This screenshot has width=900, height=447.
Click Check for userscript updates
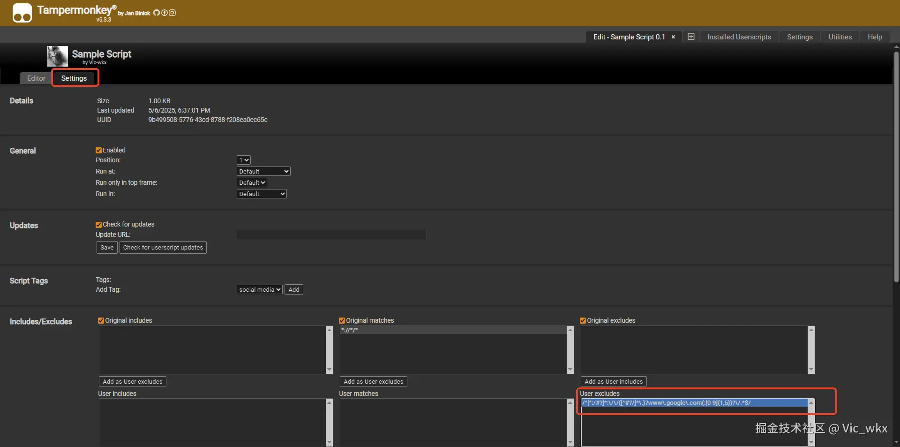point(163,247)
